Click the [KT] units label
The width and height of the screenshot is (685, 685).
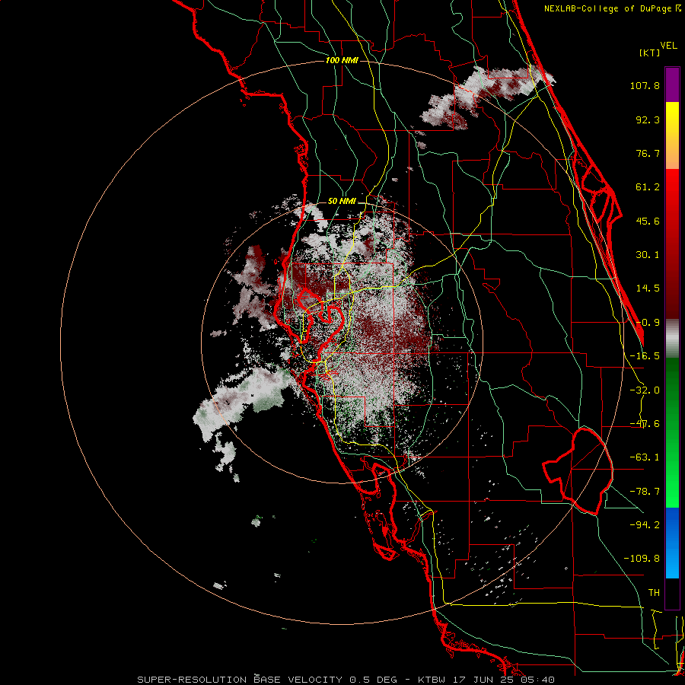650,53
